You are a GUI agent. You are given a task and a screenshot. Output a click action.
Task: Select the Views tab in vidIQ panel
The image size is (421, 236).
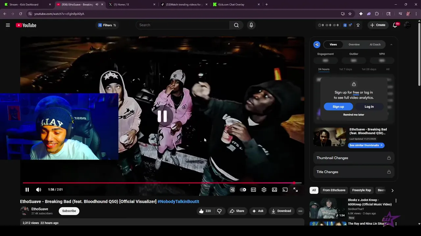click(x=333, y=45)
